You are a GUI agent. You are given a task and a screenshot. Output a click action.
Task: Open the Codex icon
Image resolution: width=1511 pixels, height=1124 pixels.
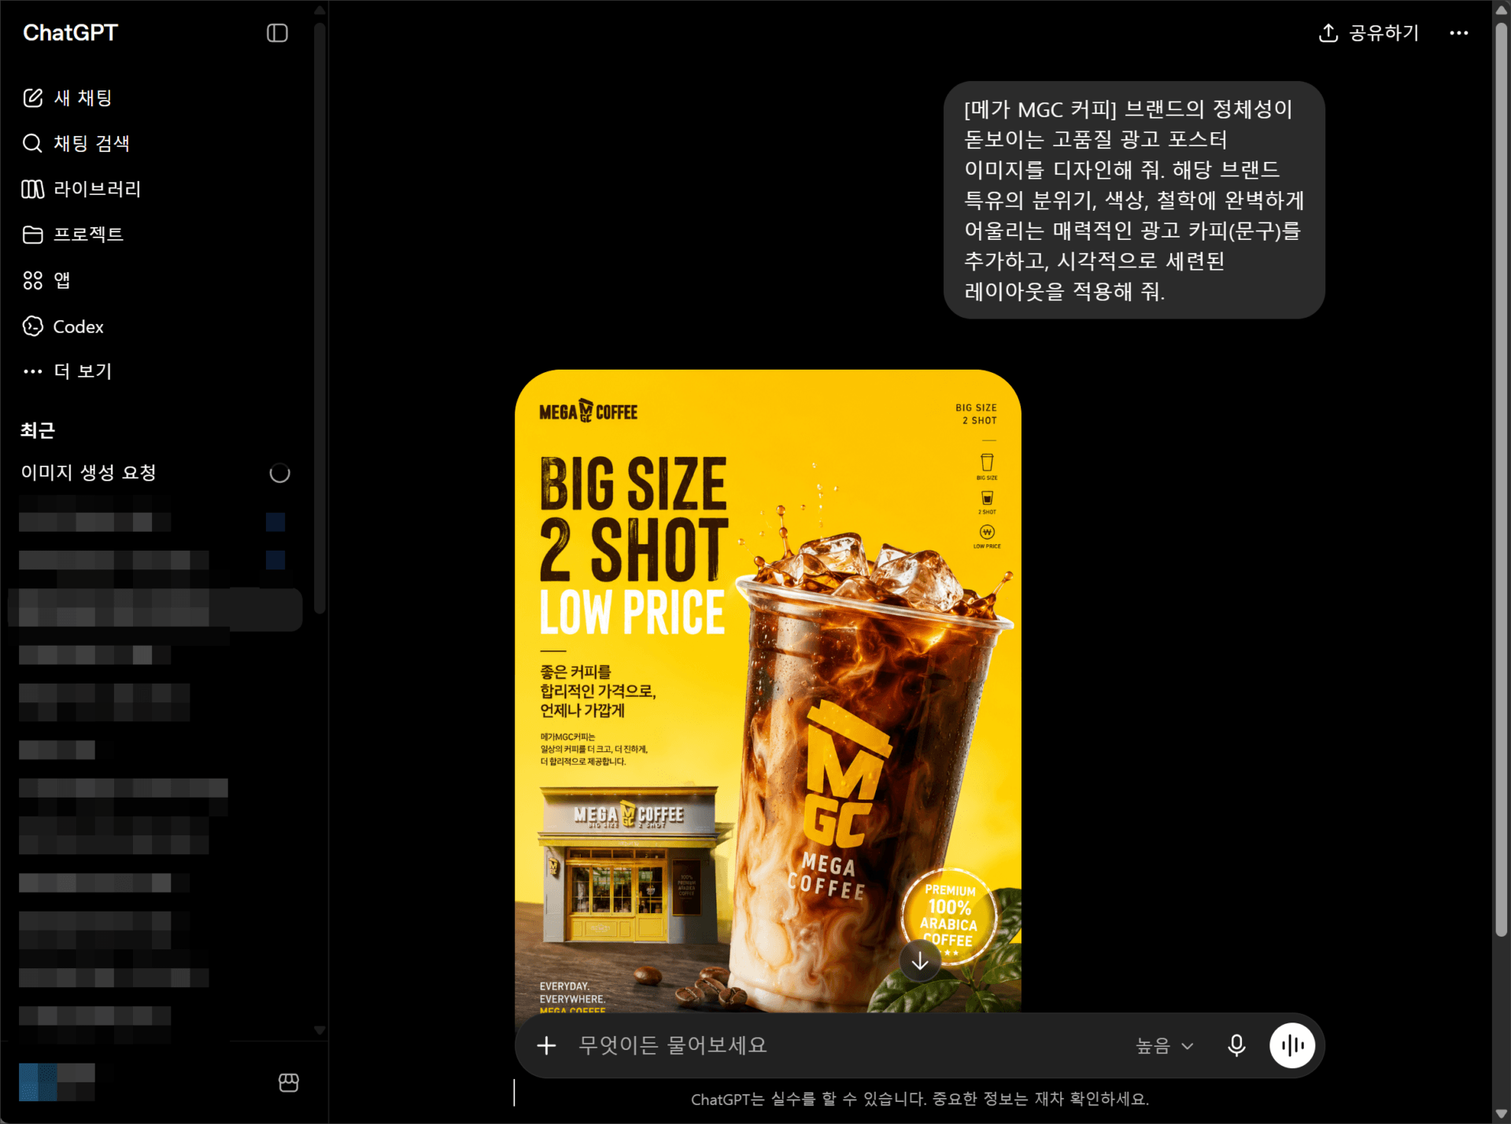click(x=32, y=326)
